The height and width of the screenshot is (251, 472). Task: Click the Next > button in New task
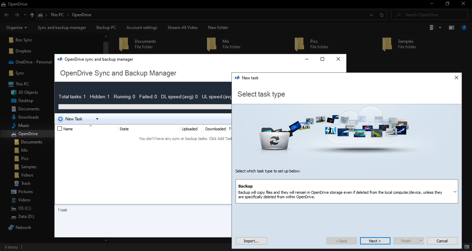click(375, 241)
